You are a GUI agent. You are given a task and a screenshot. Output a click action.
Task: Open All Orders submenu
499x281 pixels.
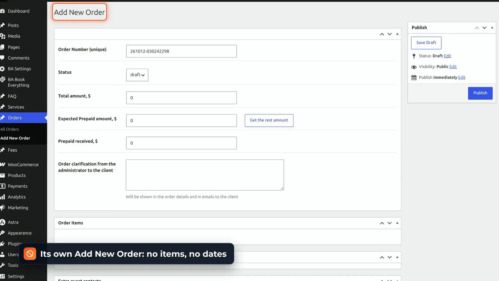click(x=10, y=129)
